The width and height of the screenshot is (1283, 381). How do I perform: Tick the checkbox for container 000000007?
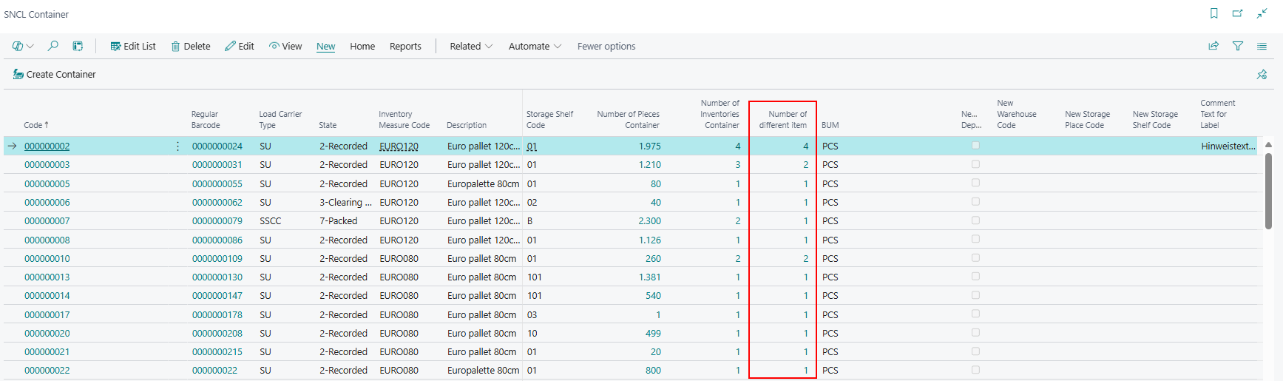tap(975, 220)
